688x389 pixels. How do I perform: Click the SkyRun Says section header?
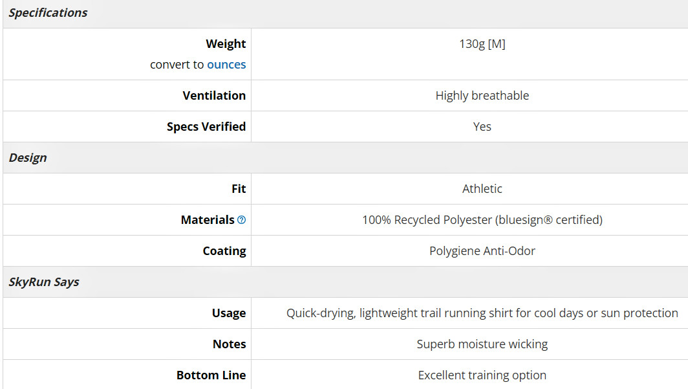tap(44, 282)
